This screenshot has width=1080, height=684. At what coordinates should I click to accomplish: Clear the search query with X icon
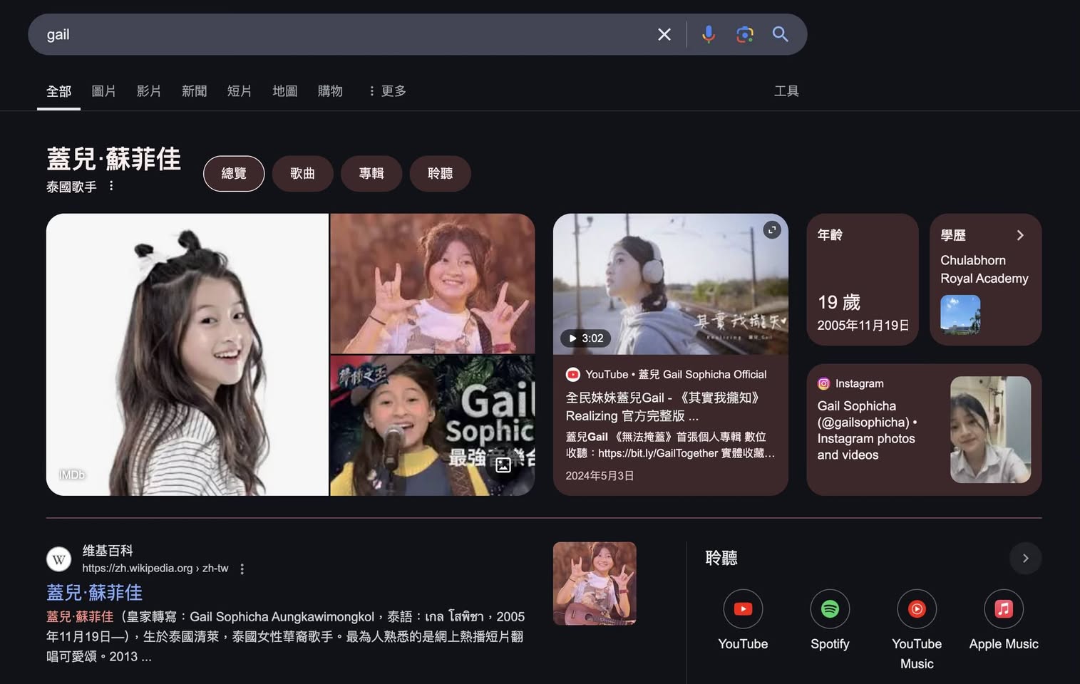coord(664,34)
